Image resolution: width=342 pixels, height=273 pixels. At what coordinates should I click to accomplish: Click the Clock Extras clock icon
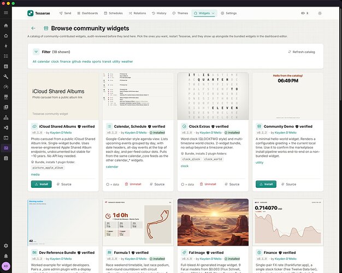point(184,126)
